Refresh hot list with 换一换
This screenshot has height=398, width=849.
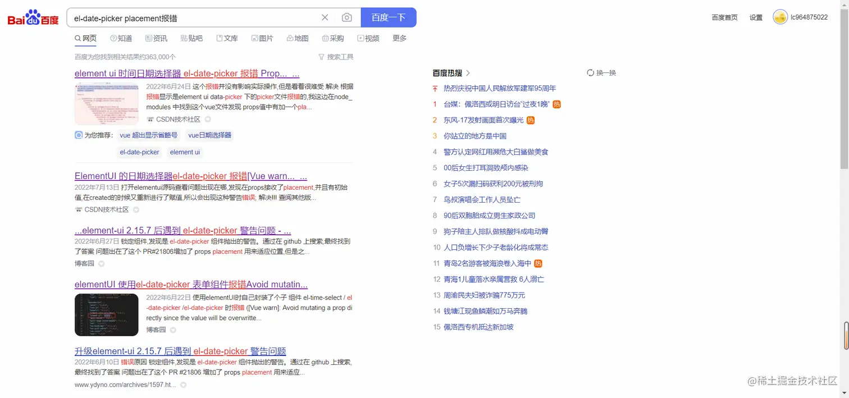coord(601,73)
